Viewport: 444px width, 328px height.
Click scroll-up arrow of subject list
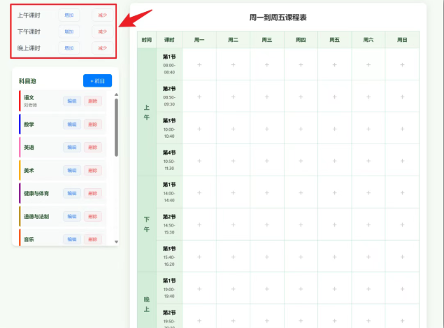click(x=116, y=94)
